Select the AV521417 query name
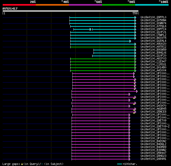The image size is (171, 166). (x=10, y=9)
